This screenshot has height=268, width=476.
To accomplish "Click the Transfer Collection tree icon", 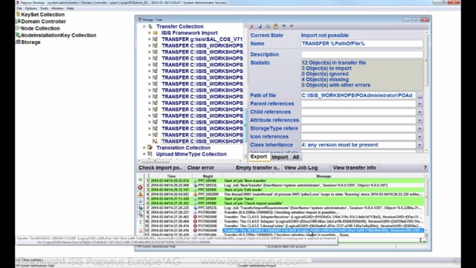I will (x=150, y=27).
